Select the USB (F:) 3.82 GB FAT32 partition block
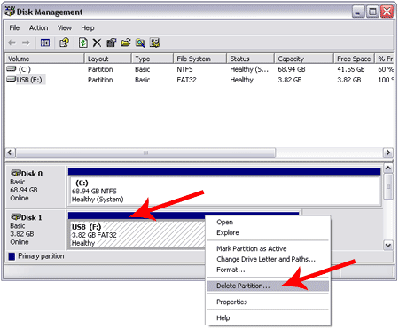This screenshot has width=399, height=329. (x=137, y=234)
